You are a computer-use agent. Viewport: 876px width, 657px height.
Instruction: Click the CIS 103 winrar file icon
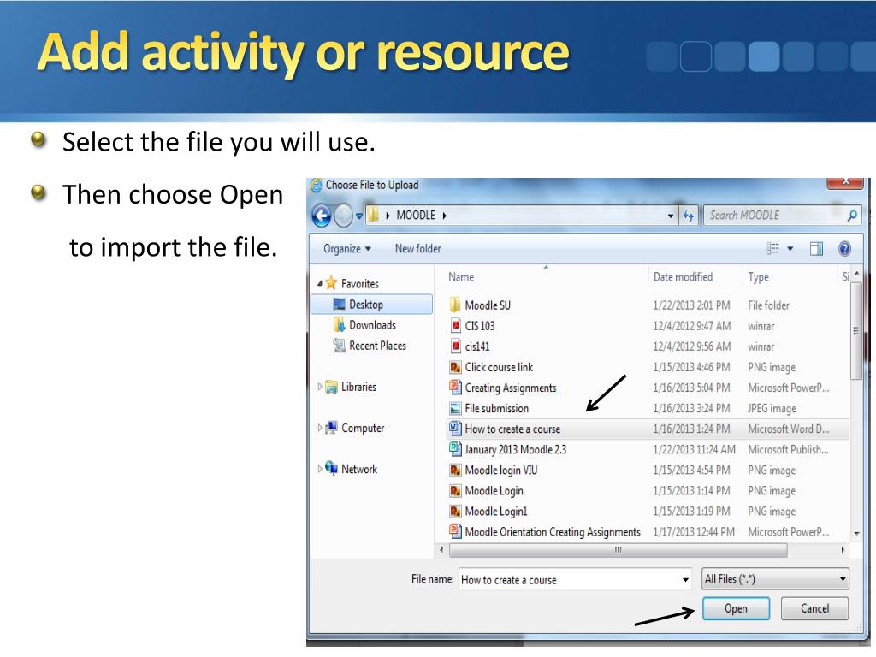[455, 326]
